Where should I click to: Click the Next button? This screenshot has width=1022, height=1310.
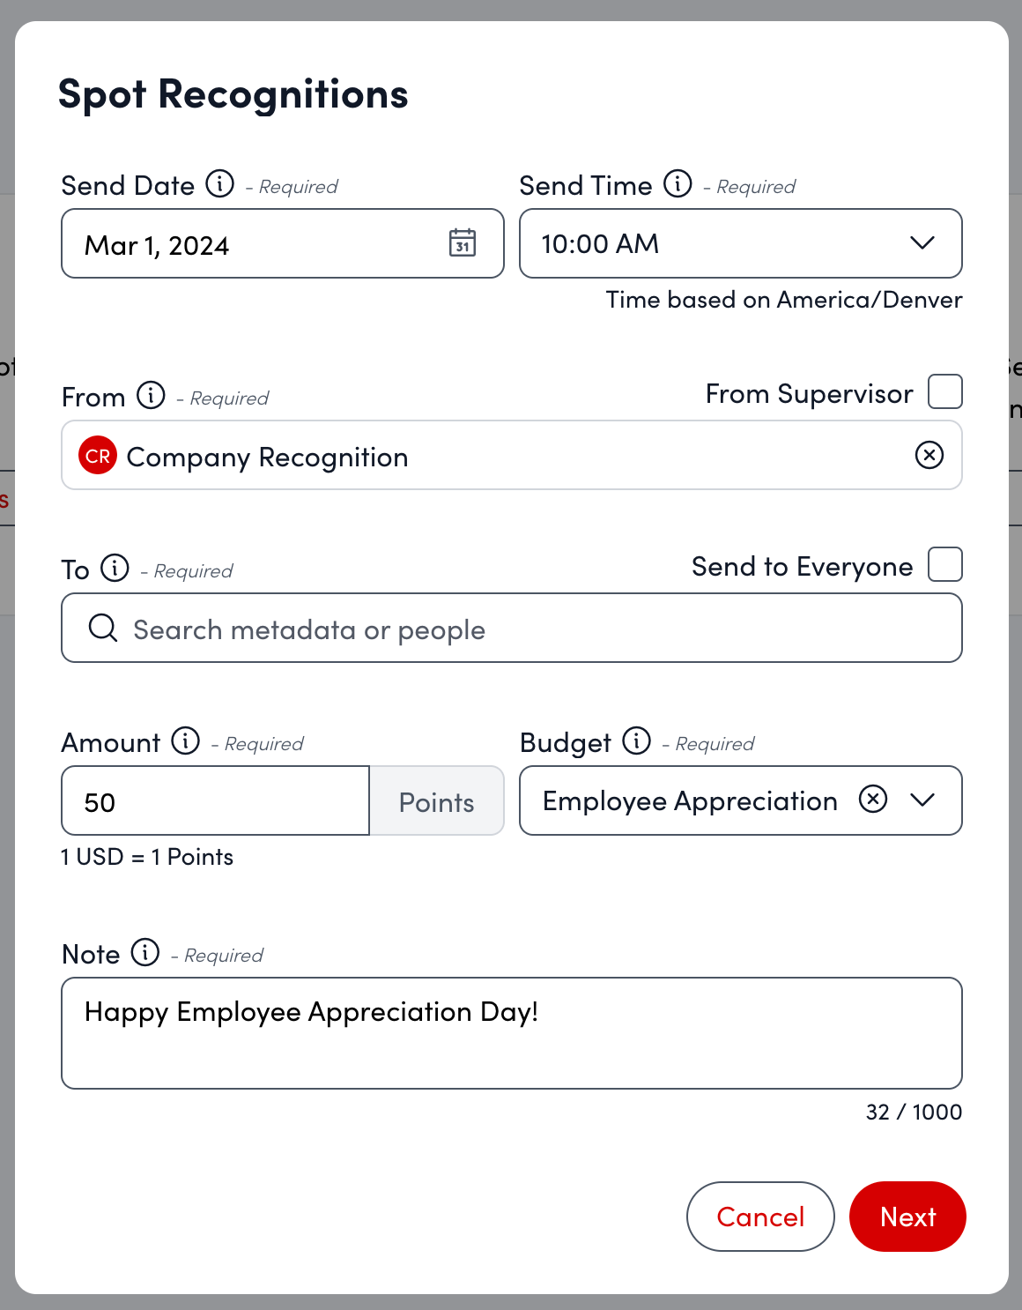[907, 1217]
